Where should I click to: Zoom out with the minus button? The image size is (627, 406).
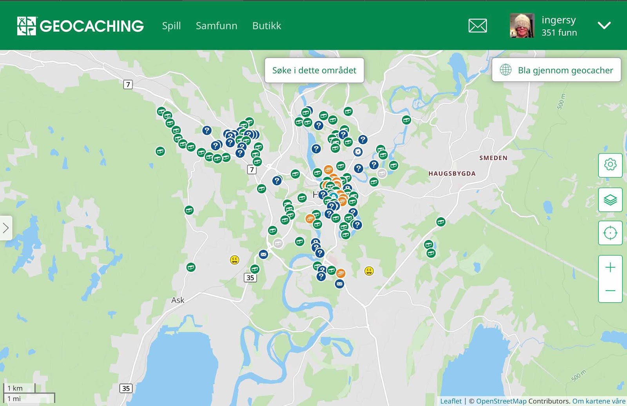(x=610, y=291)
